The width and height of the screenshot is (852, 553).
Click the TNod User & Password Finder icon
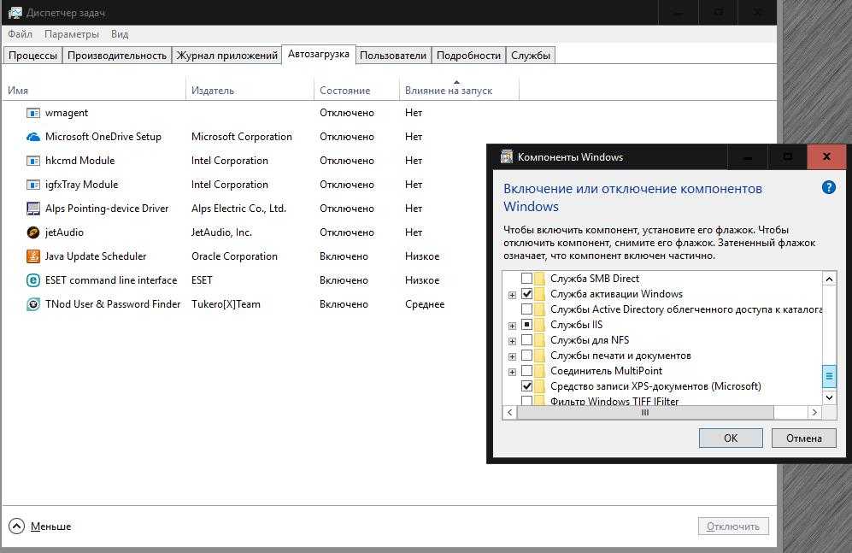[33, 304]
